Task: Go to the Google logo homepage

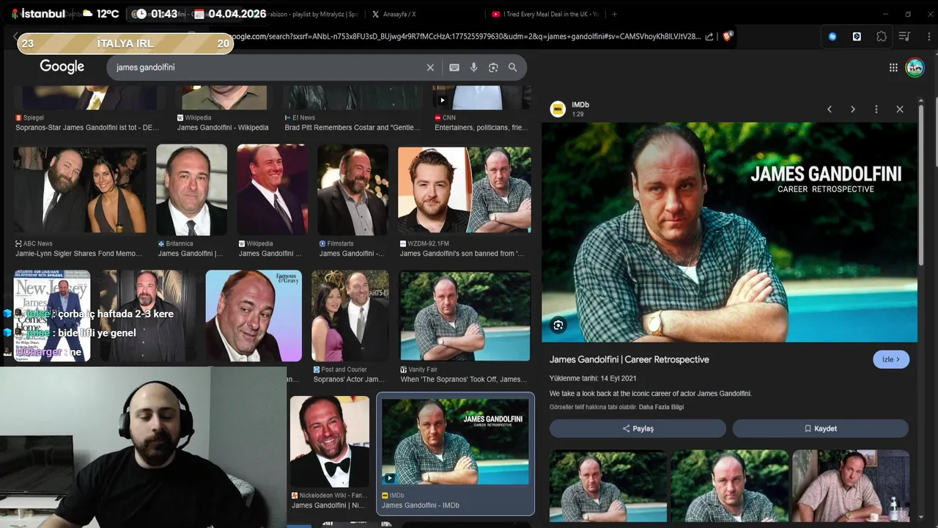Action: click(x=62, y=67)
